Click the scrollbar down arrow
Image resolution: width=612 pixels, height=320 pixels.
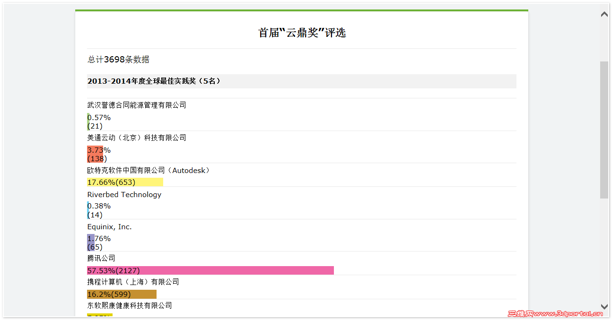[x=604, y=306]
